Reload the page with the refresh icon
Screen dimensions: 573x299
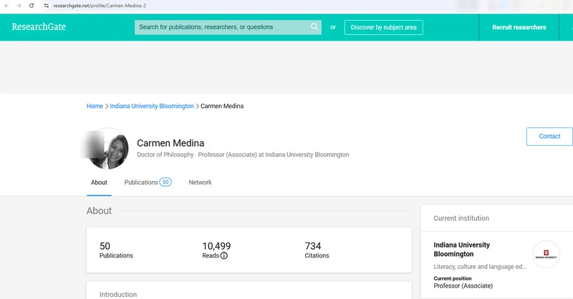point(32,6)
